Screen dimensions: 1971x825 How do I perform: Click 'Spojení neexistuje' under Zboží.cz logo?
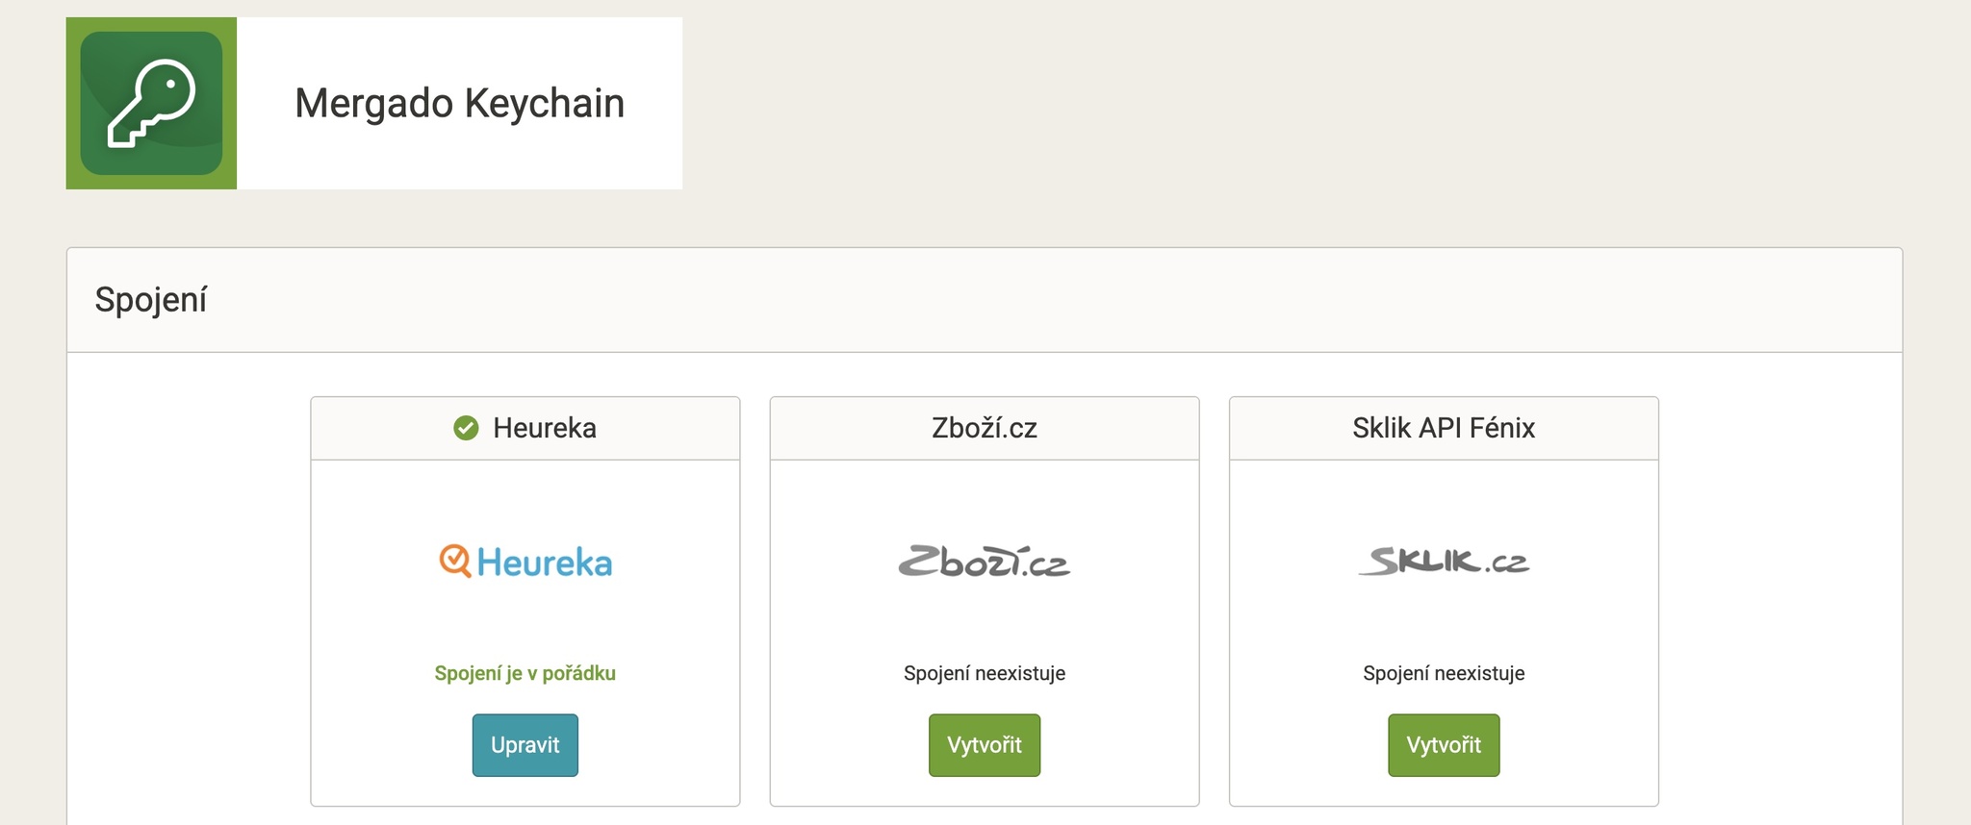(x=984, y=673)
